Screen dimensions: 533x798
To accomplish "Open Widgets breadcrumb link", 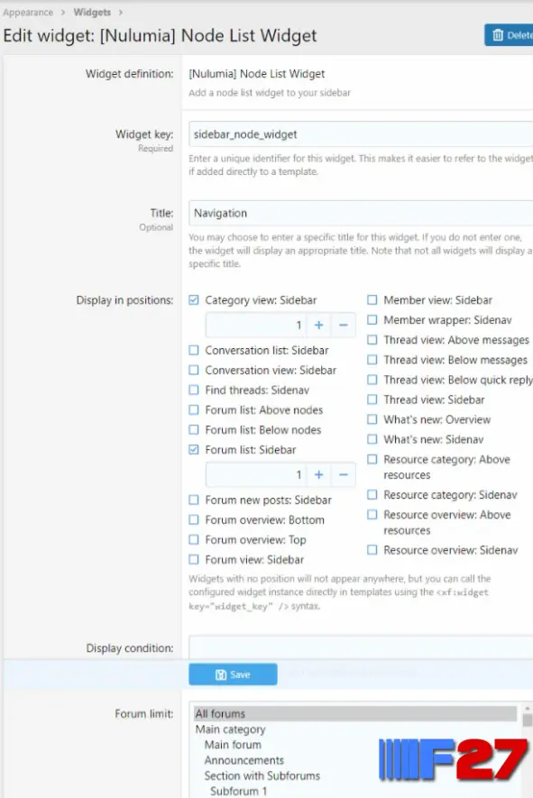I will (92, 13).
